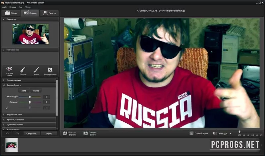Select the maxresdefault thumbnail in filmstrip
The image size is (265, 156).
point(11,145)
